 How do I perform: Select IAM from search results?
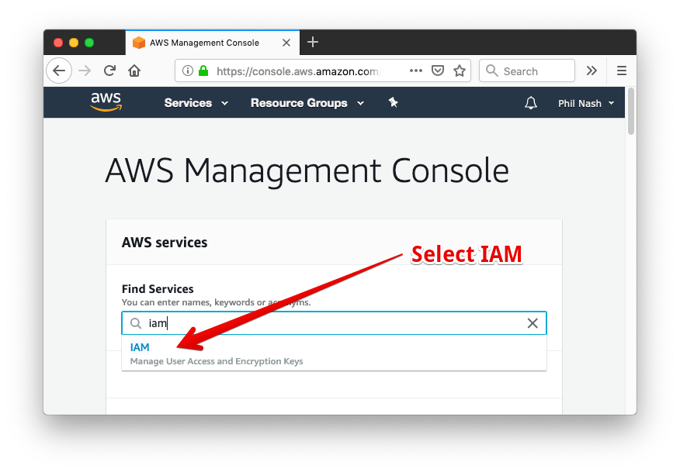tap(140, 347)
